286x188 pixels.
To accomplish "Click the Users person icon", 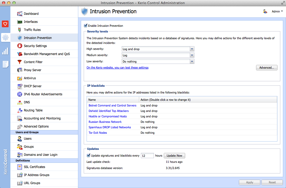I will (19, 139).
